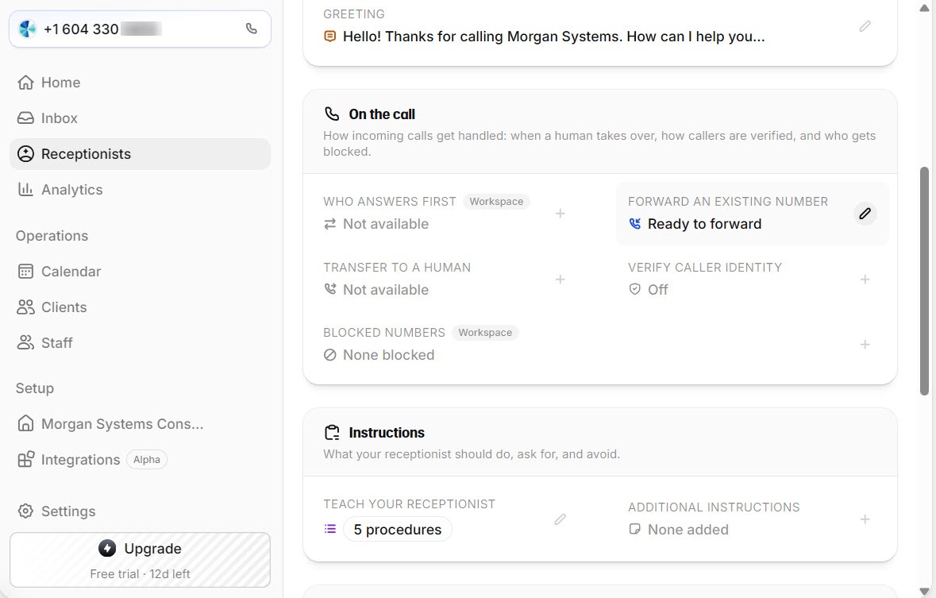The width and height of the screenshot is (936, 598).
Task: Click the 5 procedures chip
Action: click(398, 529)
